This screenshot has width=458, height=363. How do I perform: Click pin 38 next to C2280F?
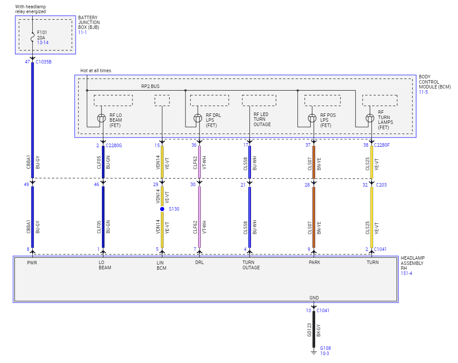click(x=366, y=145)
